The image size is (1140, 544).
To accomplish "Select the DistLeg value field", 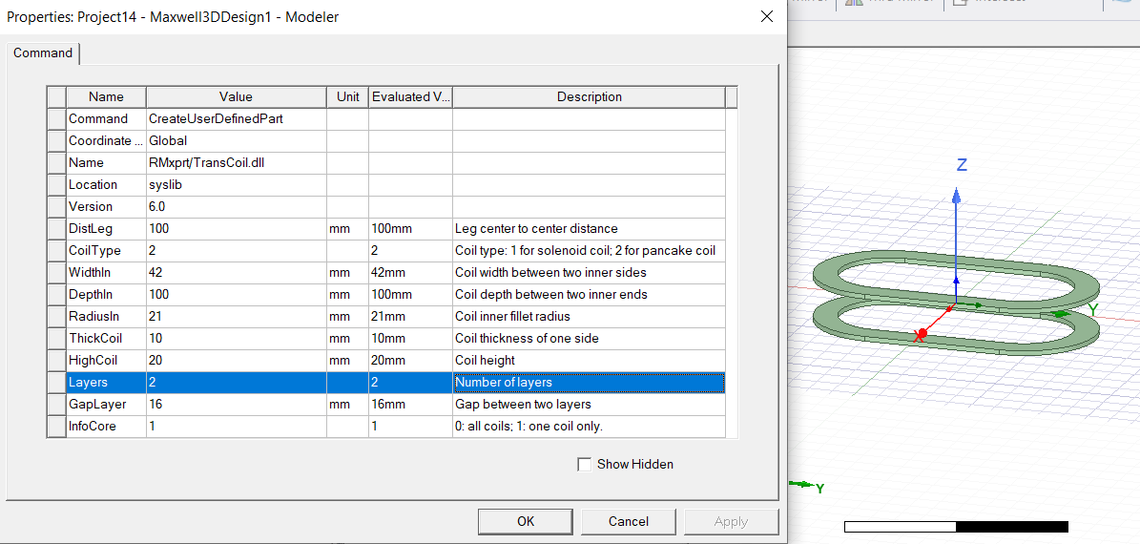I will (236, 229).
